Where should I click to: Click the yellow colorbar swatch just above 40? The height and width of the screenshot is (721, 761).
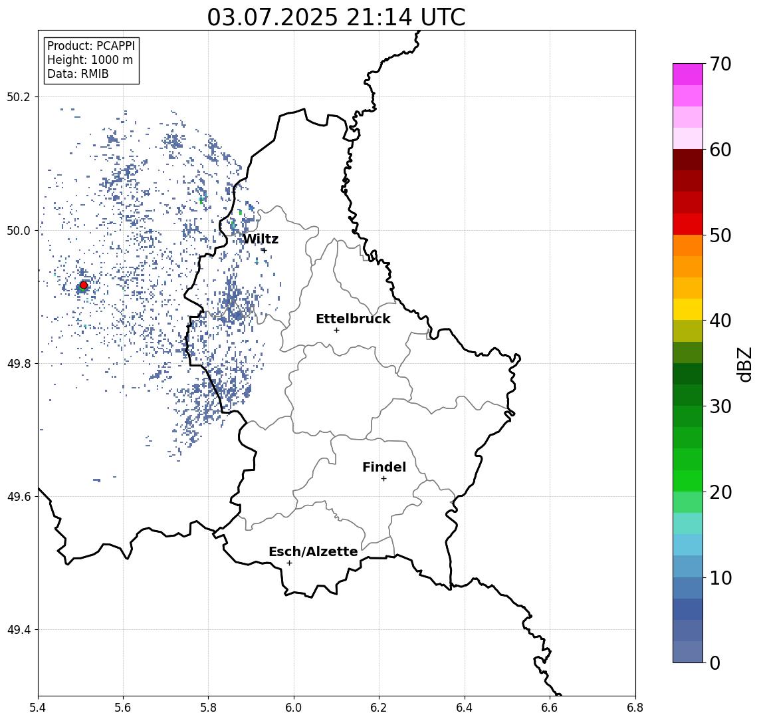(688, 309)
